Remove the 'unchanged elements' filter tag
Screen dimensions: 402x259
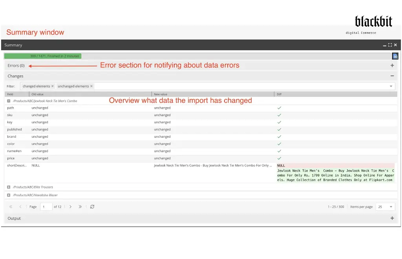(91, 86)
